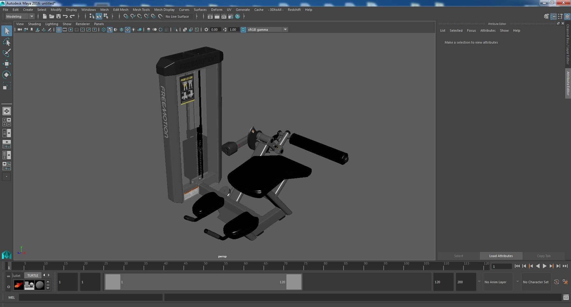Open shelf tab options menu icon
Screen dimensions: 571x307
pos(8,276)
